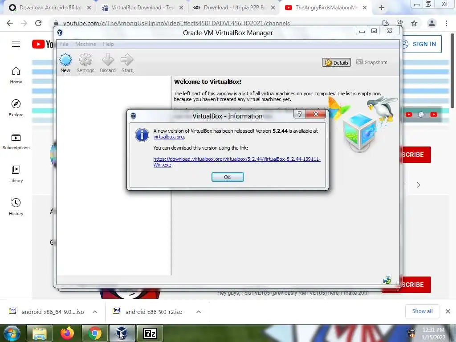Click the YouTube page vertical scrollbar

pos(453,70)
